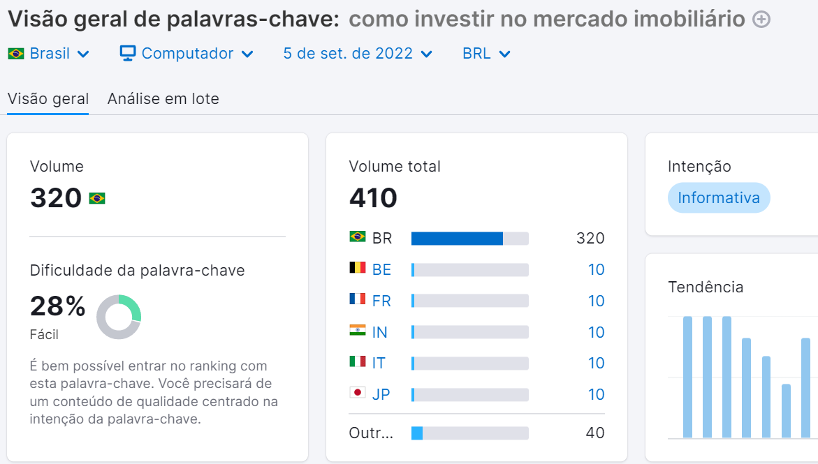Click the India flag in Volume total

pyautogui.click(x=358, y=332)
